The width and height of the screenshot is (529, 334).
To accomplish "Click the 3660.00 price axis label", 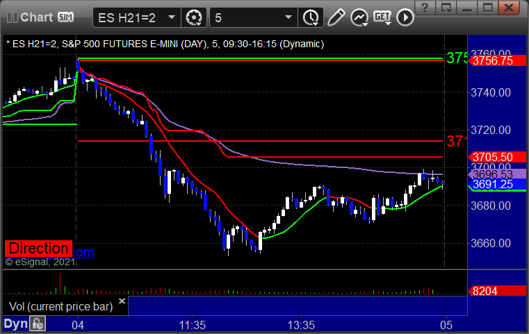I will click(x=491, y=243).
